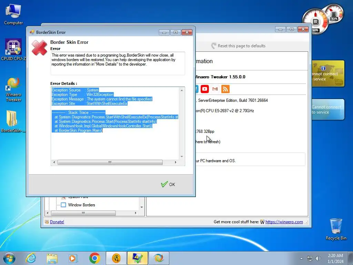Click the red X error icon
353x265 pixels.
[x=39, y=48]
